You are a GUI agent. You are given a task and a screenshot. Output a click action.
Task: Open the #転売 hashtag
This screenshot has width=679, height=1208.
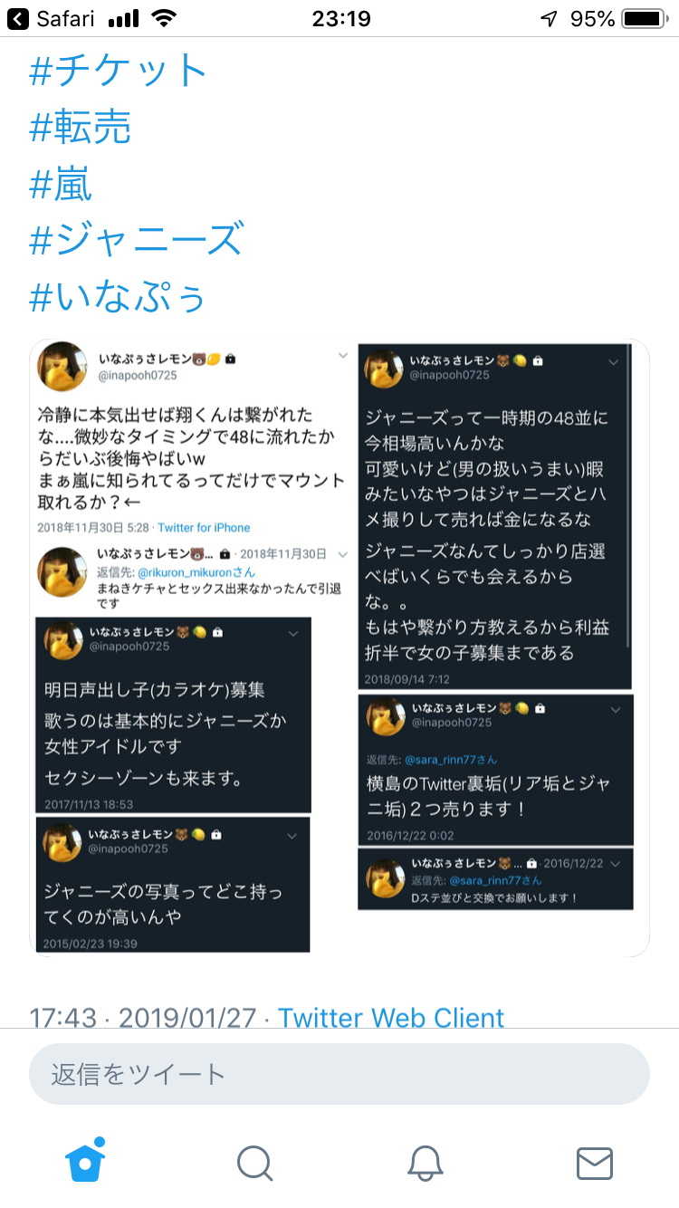[81, 128]
